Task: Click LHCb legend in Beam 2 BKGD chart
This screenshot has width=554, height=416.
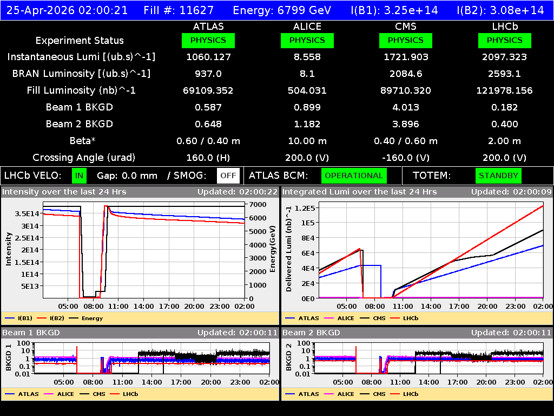Action: (x=404, y=394)
